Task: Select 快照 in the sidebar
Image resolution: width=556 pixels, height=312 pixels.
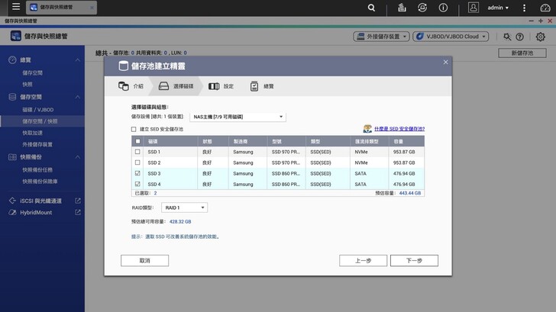Action: (x=27, y=84)
